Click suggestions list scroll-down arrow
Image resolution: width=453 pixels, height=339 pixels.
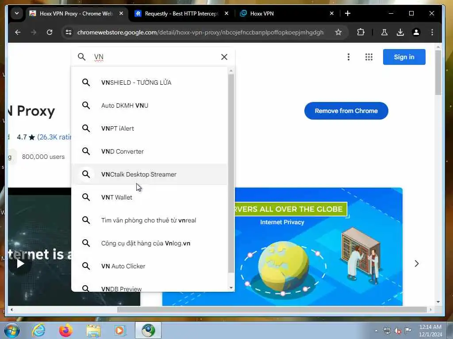(231, 288)
